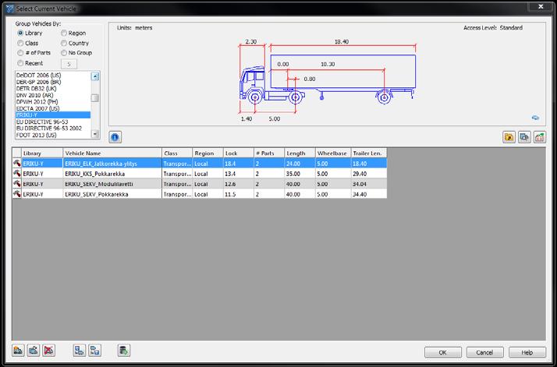The image size is (557, 367).
Task: Sort by the # Parts column header
Action: click(269, 154)
